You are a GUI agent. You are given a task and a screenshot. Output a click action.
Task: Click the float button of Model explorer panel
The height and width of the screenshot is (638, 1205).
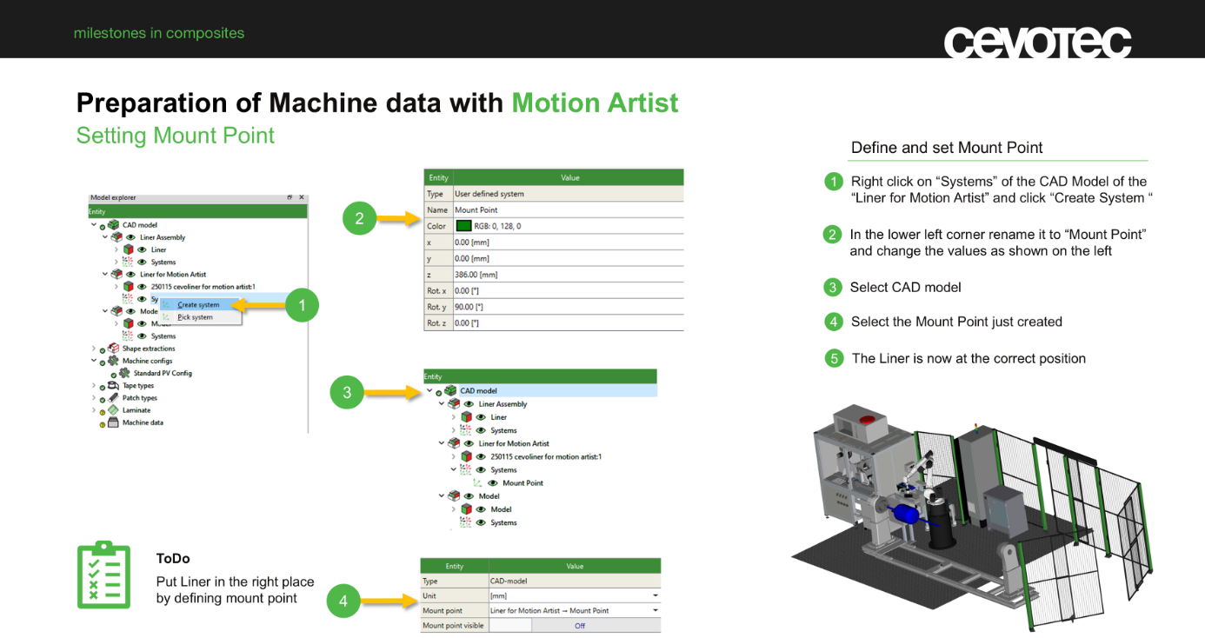[x=290, y=197]
